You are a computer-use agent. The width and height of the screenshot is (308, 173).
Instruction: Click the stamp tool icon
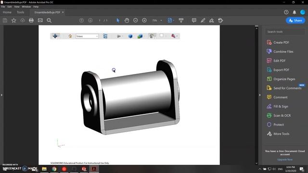click(220, 20)
